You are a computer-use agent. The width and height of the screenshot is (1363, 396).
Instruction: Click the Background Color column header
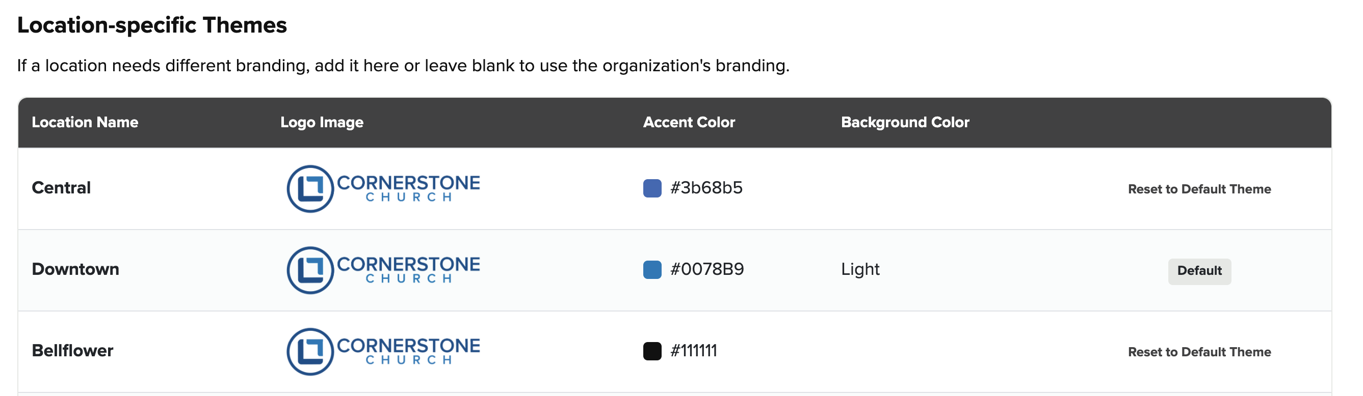[x=905, y=122]
